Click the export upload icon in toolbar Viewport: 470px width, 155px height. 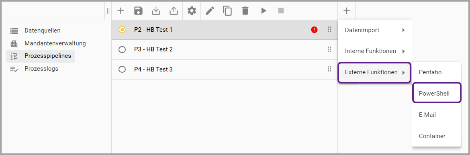coord(174,11)
